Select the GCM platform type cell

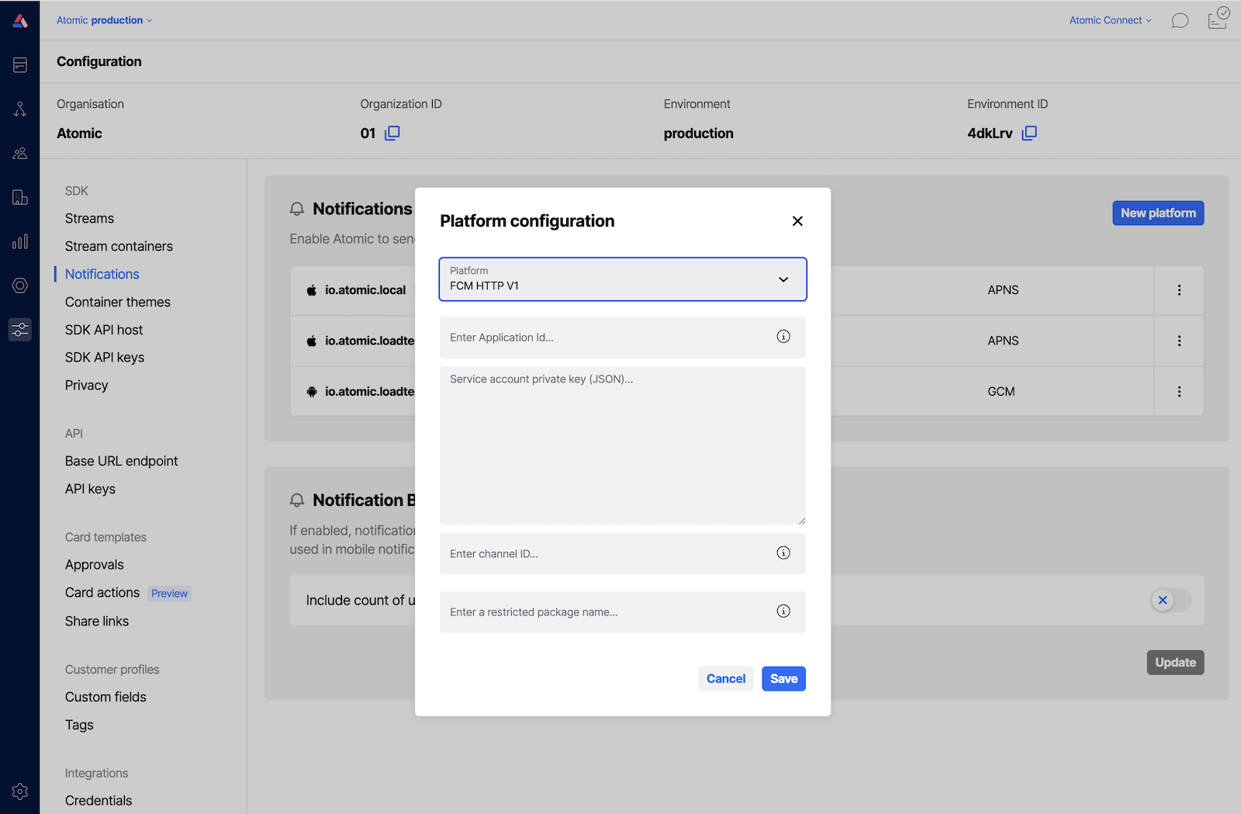click(x=1001, y=392)
